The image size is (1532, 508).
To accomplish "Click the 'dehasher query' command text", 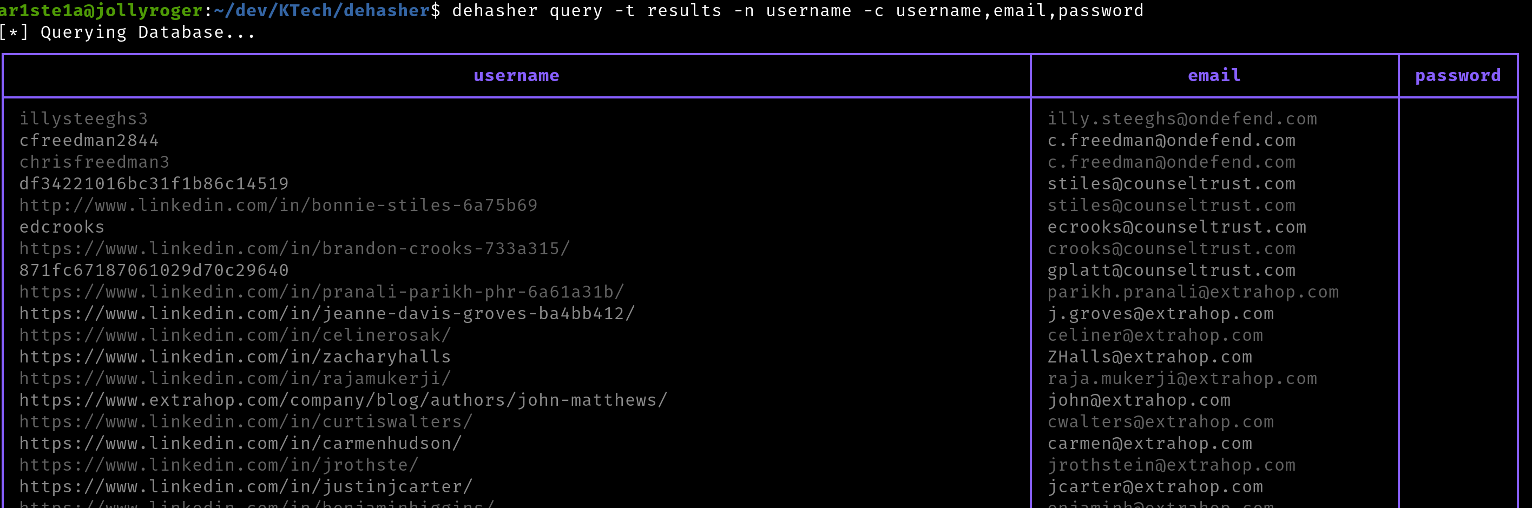I will [528, 10].
